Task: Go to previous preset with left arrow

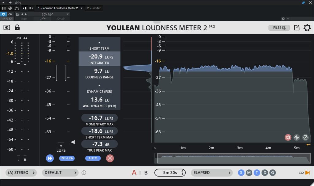Action: pos(22,14)
